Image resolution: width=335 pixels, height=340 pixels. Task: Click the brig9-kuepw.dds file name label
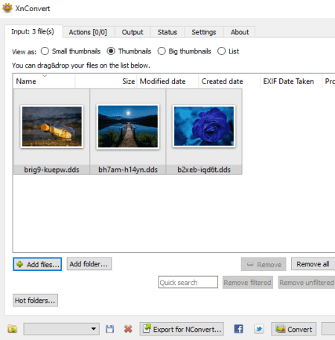51,170
